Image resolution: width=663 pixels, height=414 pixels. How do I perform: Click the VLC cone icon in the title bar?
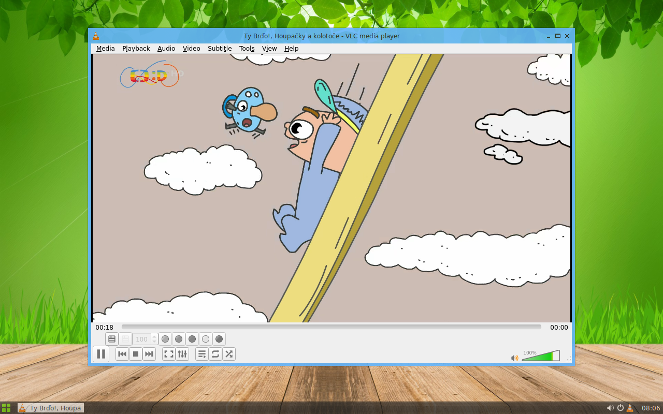[96, 36]
